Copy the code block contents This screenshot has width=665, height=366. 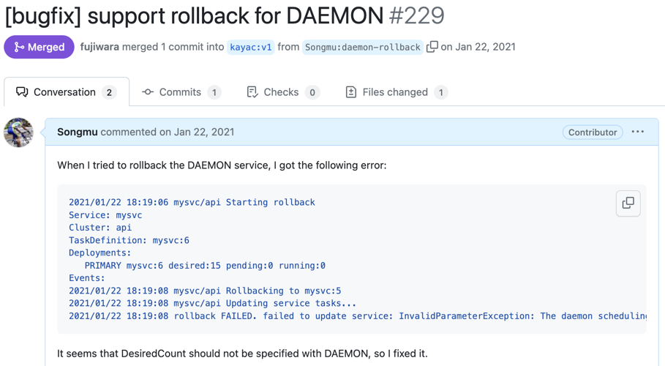[628, 203]
